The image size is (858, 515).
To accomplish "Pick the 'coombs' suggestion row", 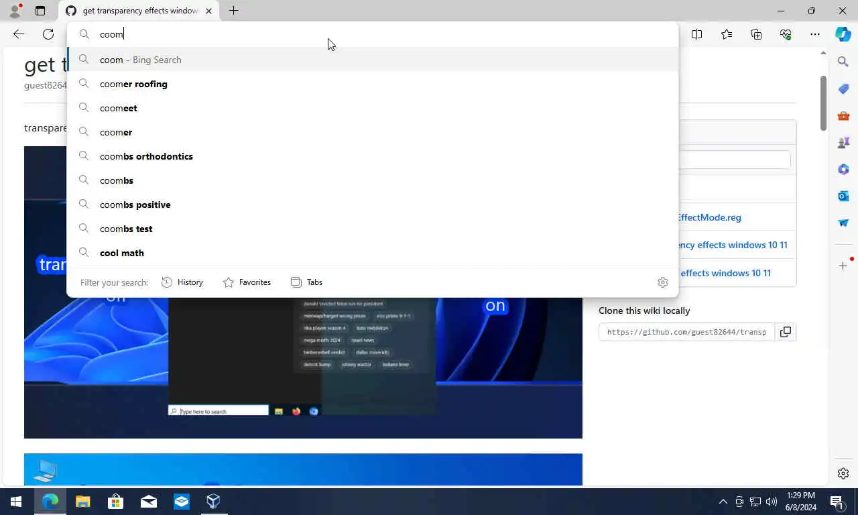I will (373, 180).
